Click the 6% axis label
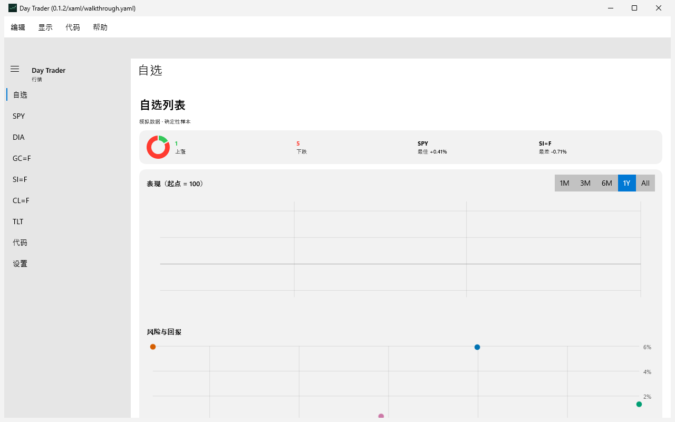The width and height of the screenshot is (675, 422). 647,347
